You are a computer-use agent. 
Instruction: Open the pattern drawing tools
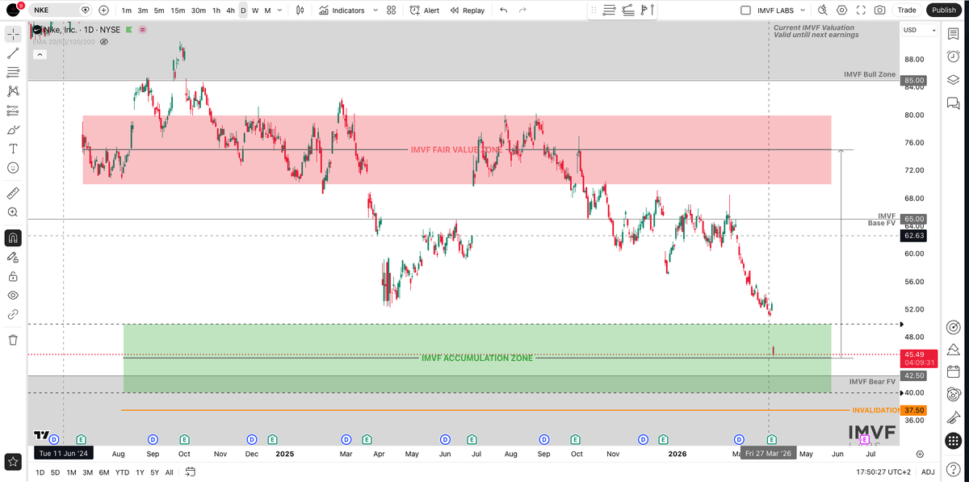(x=13, y=91)
